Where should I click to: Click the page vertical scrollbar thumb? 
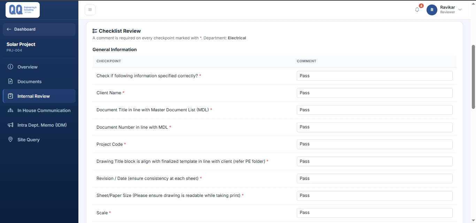pyautogui.click(x=473, y=77)
